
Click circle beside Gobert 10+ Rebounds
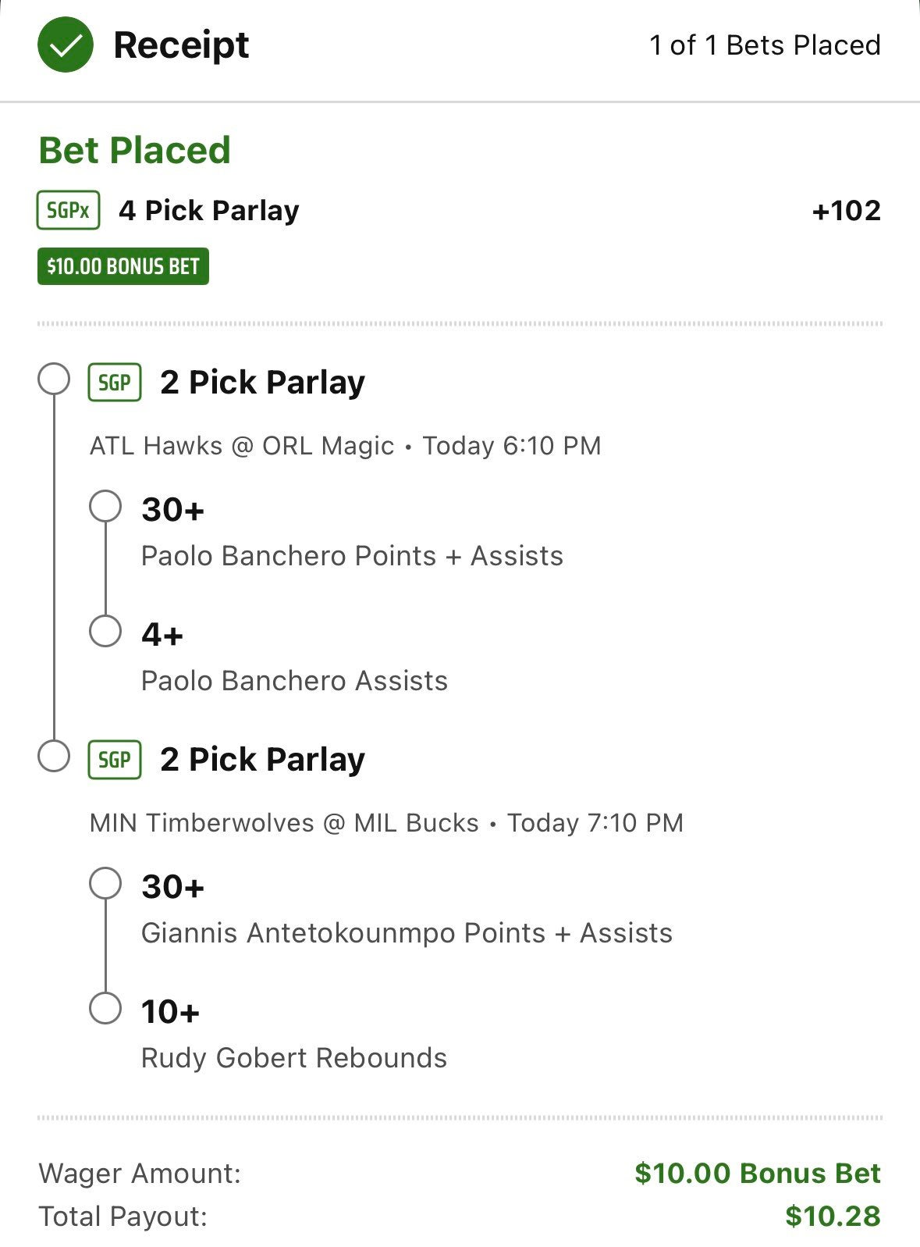[105, 1008]
